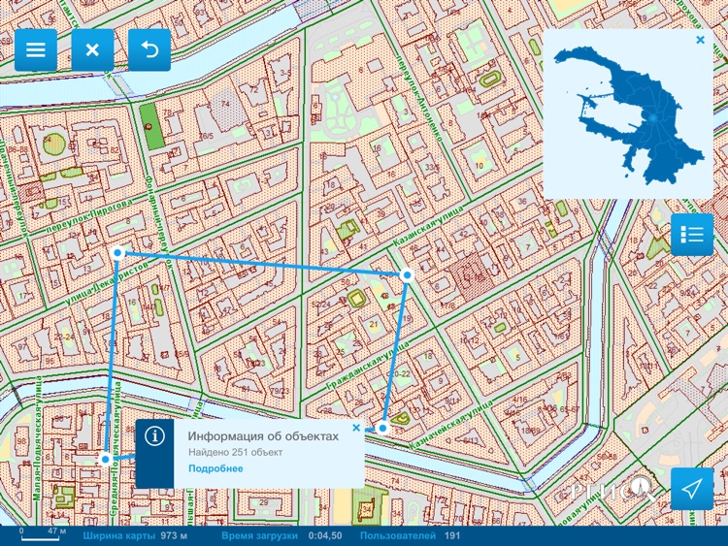Click the 'Ширина карты' status label

pos(118,535)
